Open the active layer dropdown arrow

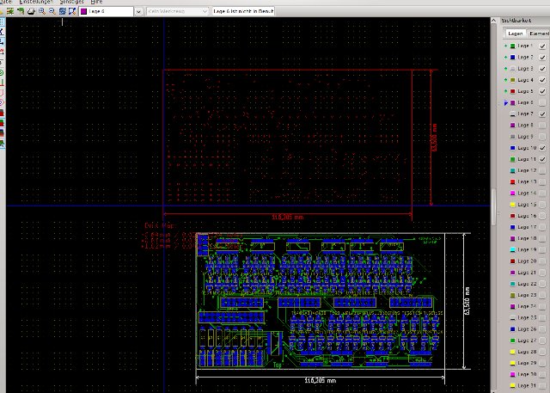pyautogui.click(x=138, y=11)
